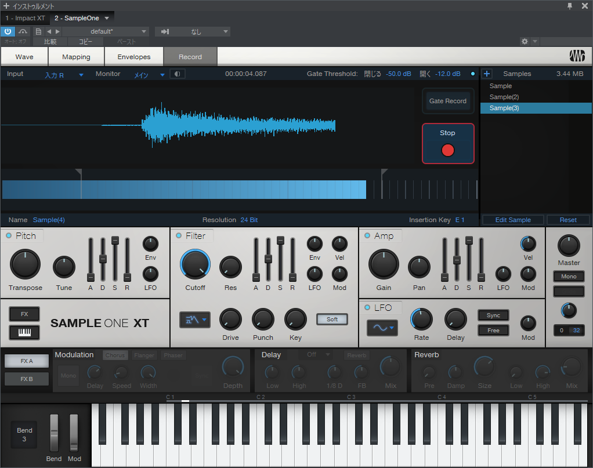Screen dimensions: 593x468
Task: Click the コピー (Copy) button
Action: pos(85,42)
